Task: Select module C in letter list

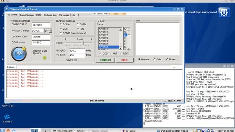Action: pos(126,35)
